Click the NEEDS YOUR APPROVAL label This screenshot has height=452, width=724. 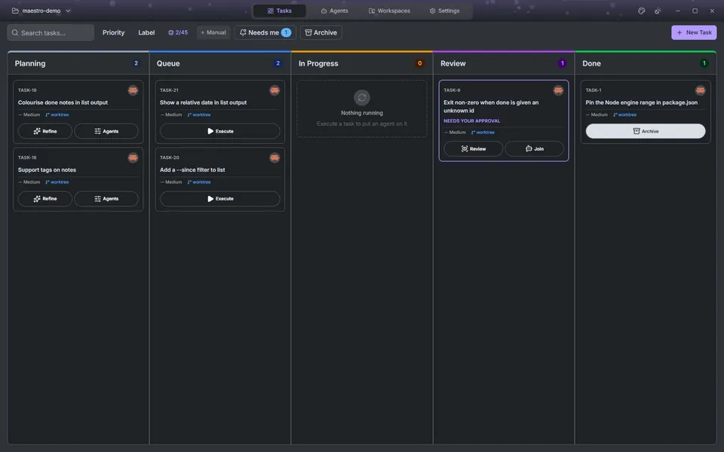point(472,121)
